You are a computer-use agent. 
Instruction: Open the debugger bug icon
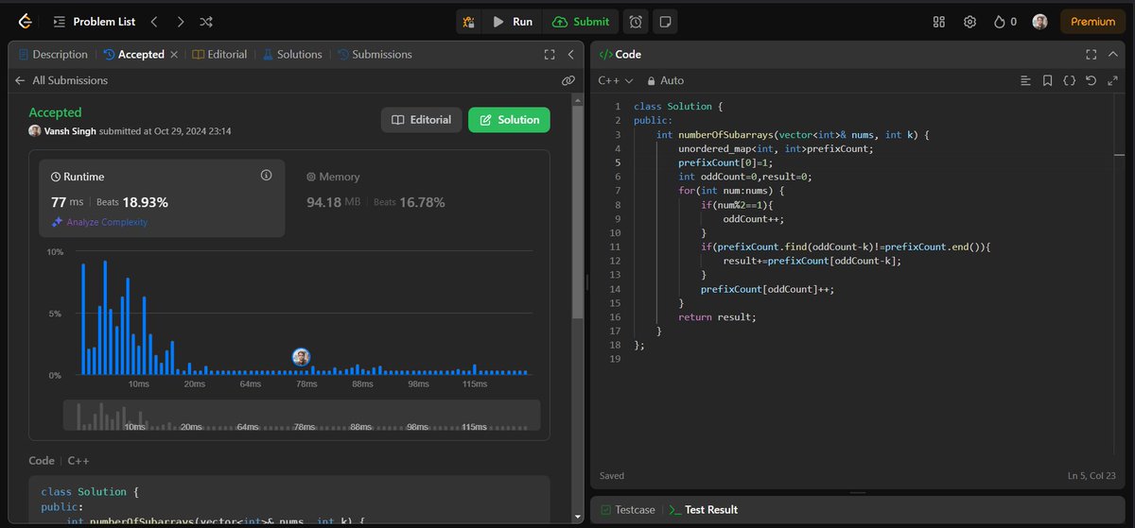469,21
